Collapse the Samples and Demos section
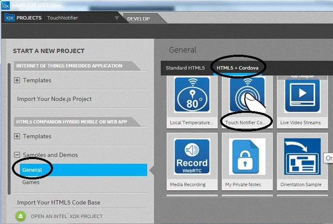Viewport: 333px width, 224px height. (17, 155)
